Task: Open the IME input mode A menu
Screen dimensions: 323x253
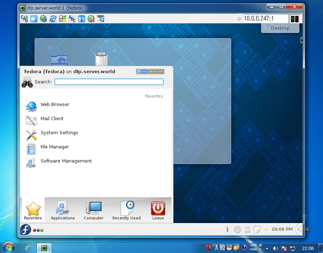Action: point(216,247)
